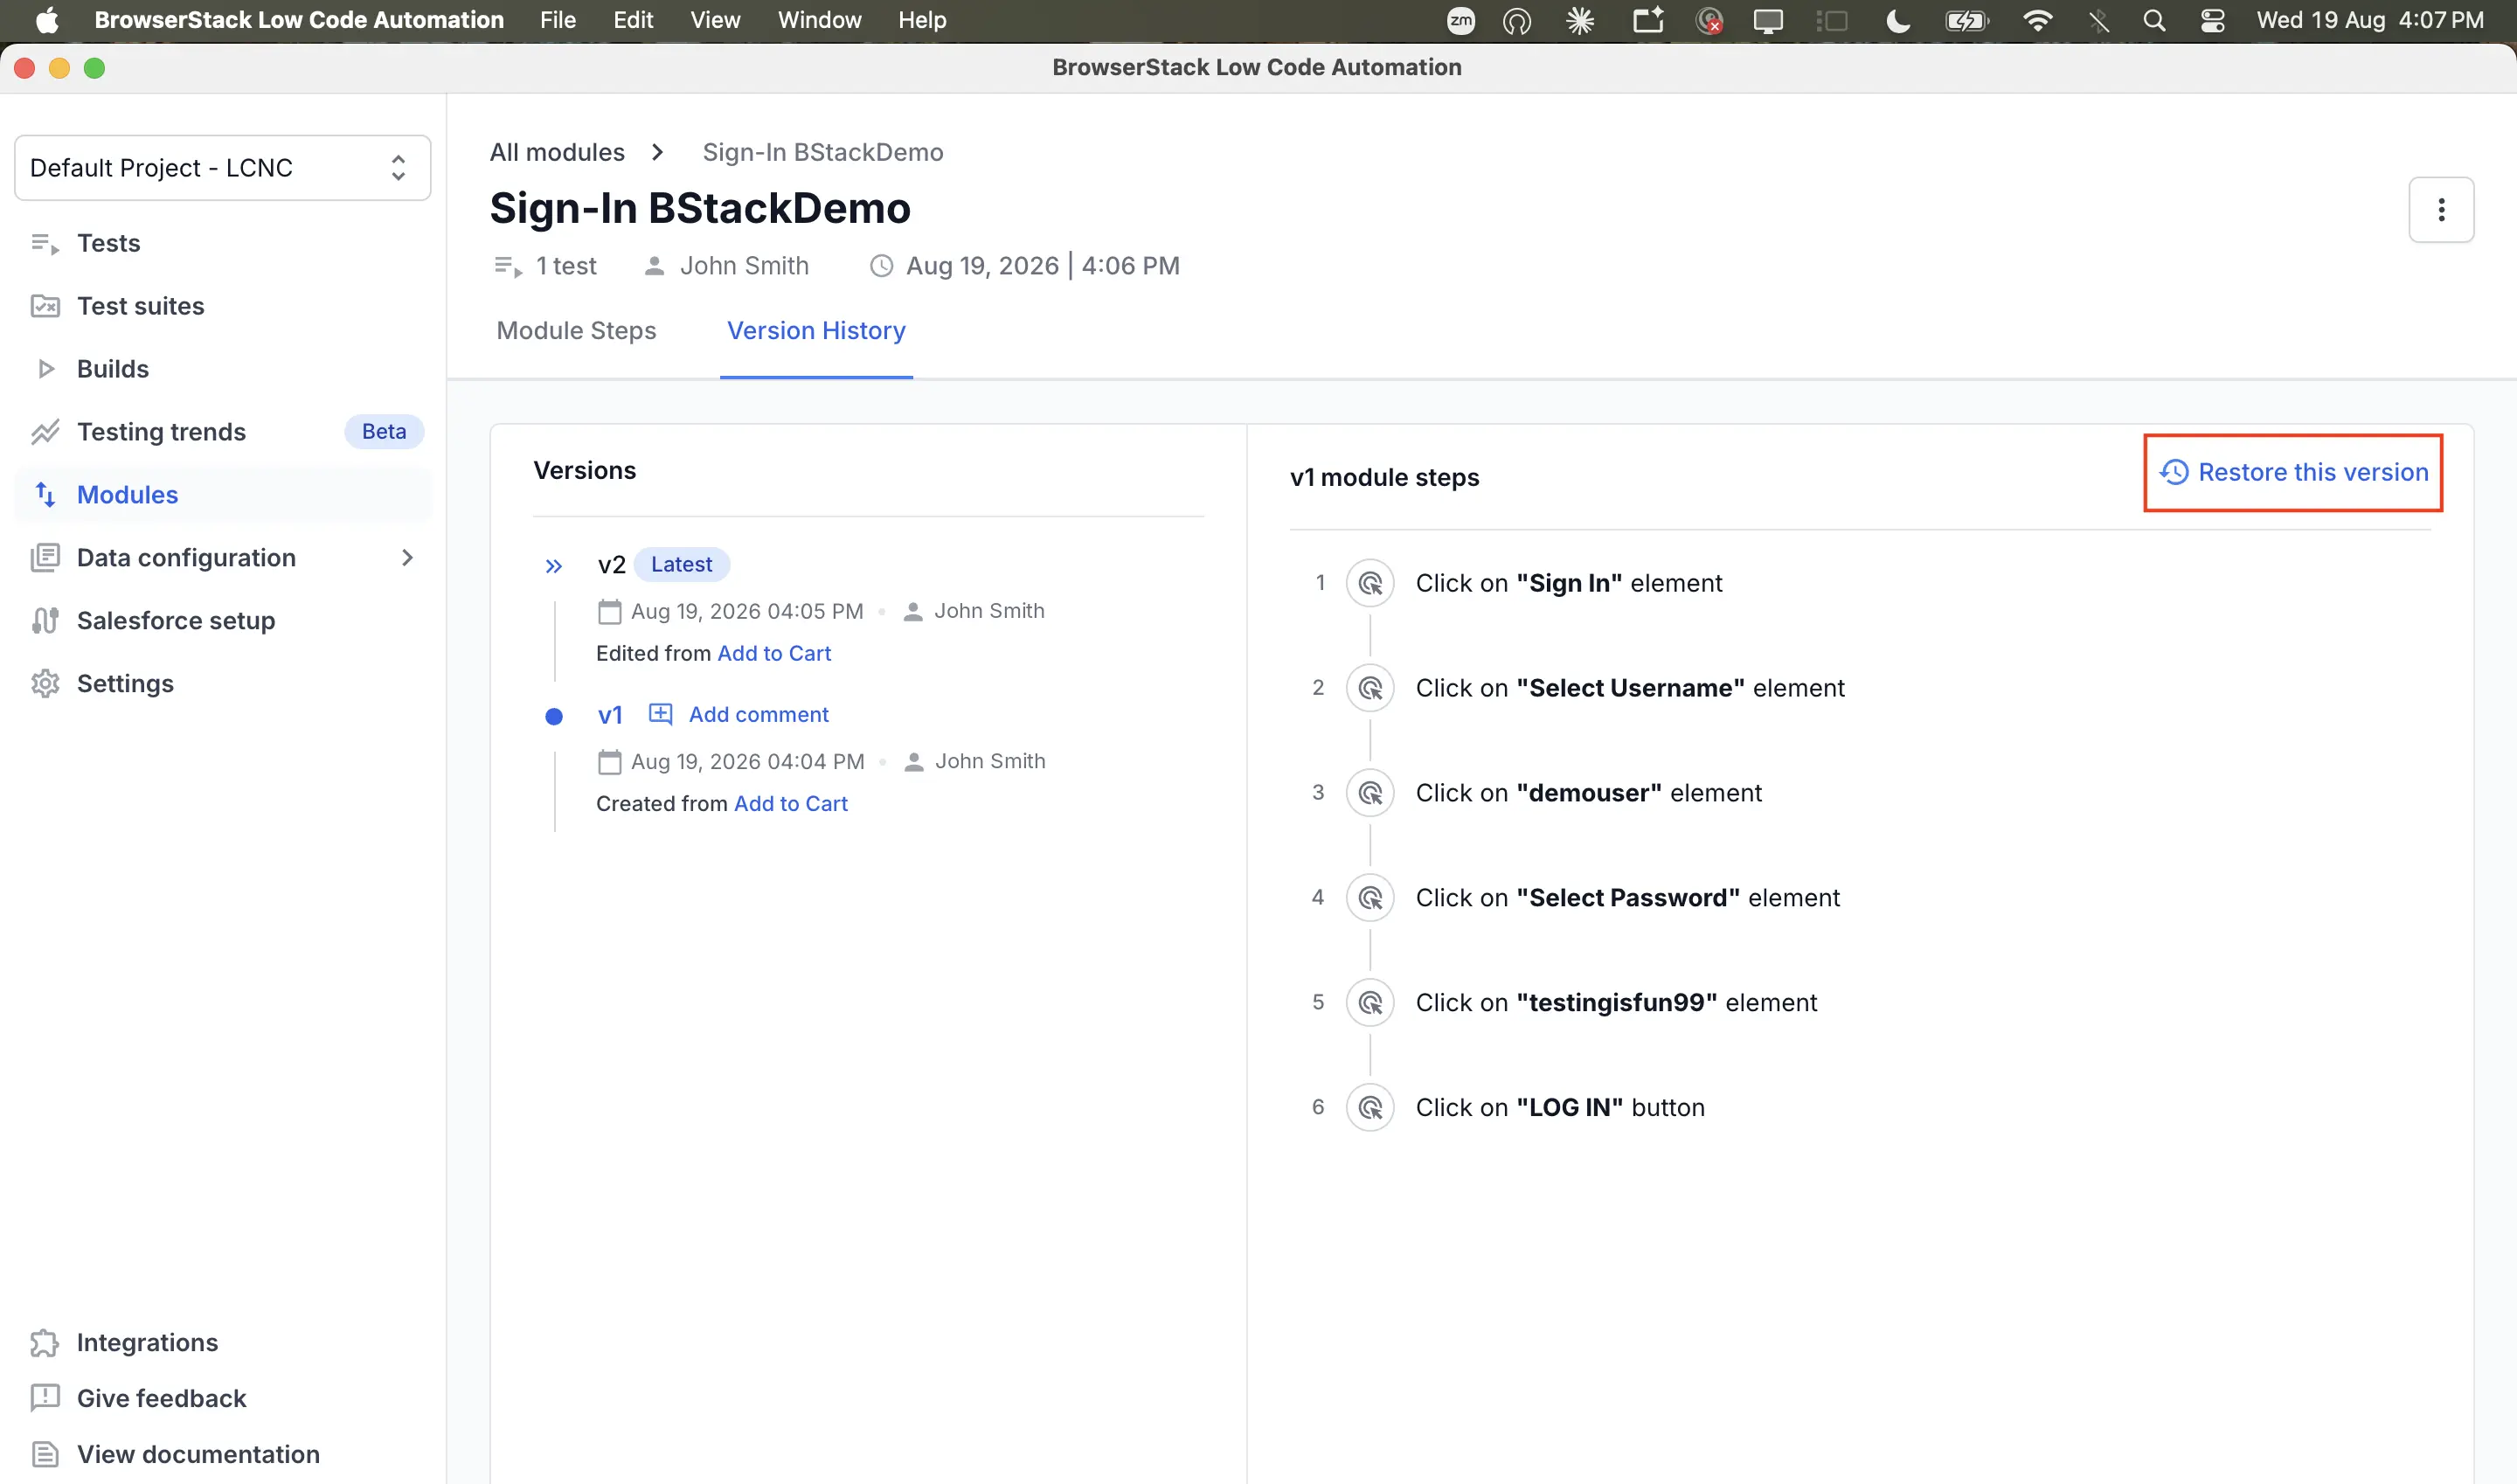Click the Give feedback icon
2517x1484 pixels.
(45, 1399)
